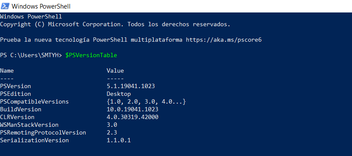
Task: Click the SerializationVersion value 1.1.0.1
Action: click(118, 141)
